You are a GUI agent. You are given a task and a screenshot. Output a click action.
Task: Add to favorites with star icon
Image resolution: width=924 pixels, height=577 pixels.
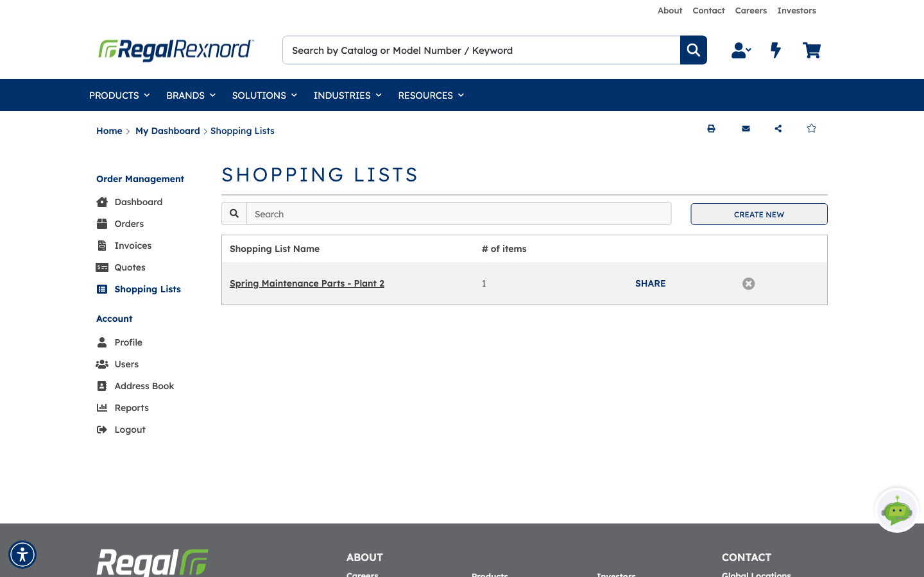tap(812, 128)
